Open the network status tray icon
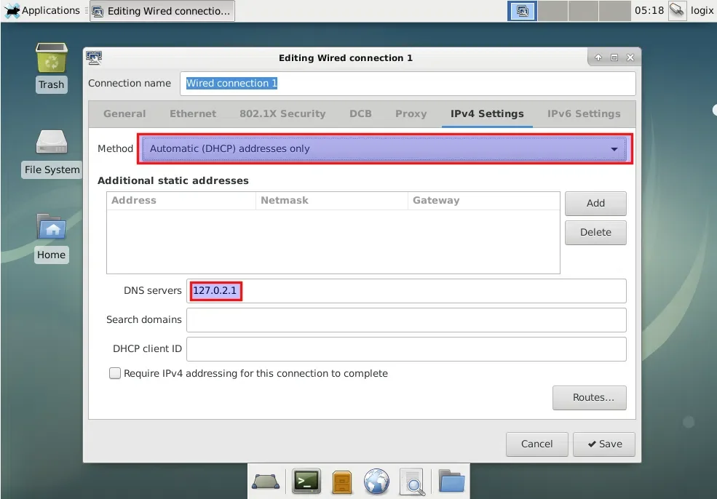Viewport: 717px width, 499px height. coord(677,10)
